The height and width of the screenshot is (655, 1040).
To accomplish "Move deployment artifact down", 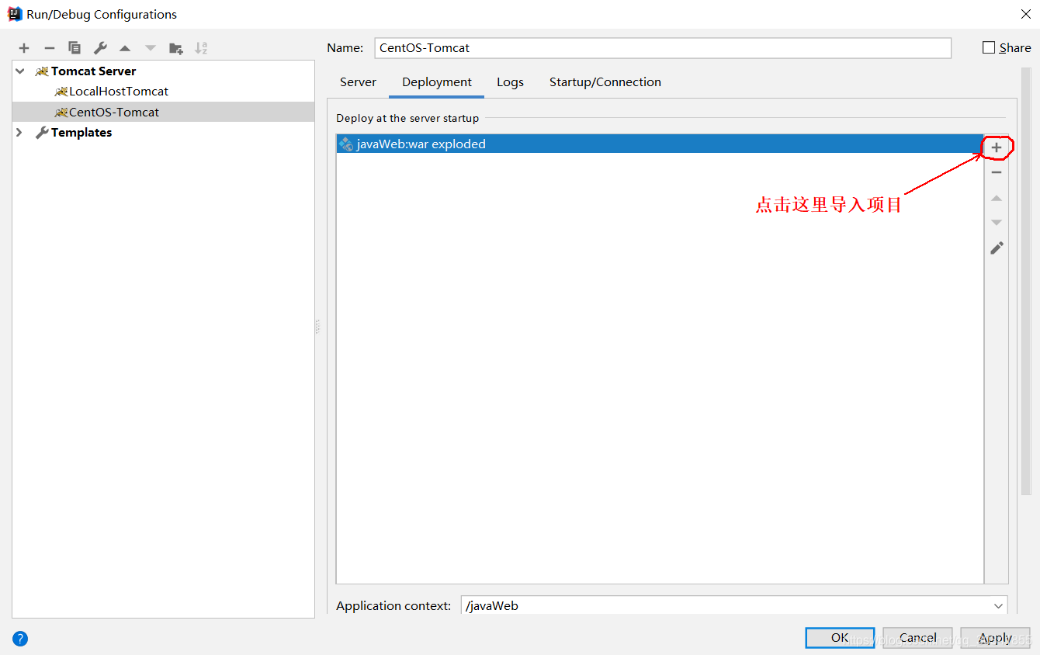I will pyautogui.click(x=997, y=223).
